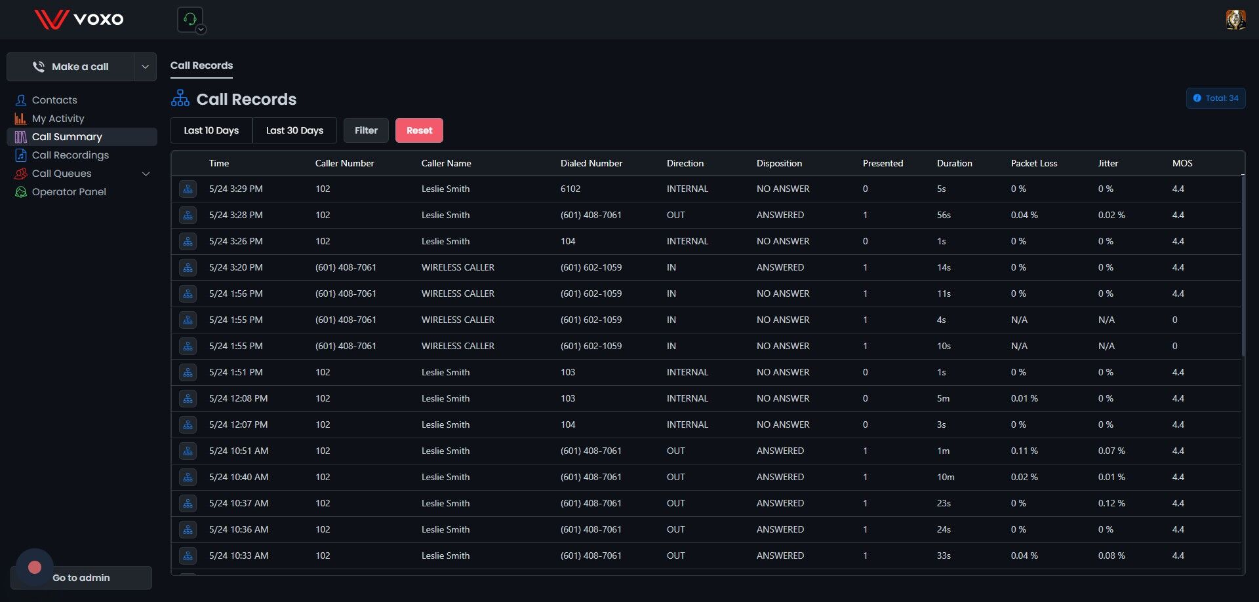The width and height of the screenshot is (1259, 602).
Task: Open the headset status icon in header
Action: click(x=190, y=19)
